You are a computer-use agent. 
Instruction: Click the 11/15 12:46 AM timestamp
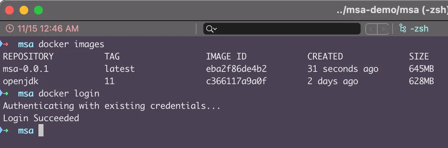coord(47,28)
